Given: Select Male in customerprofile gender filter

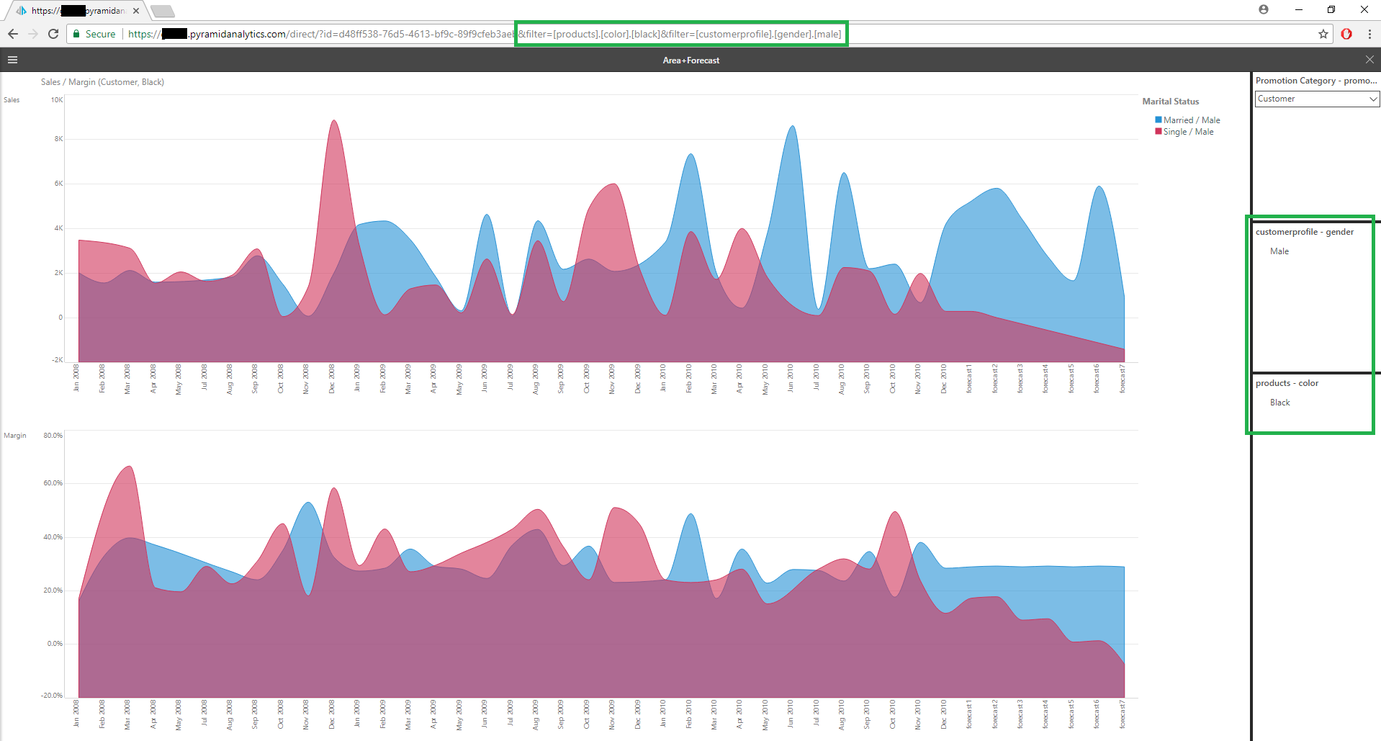Looking at the screenshot, I should pos(1279,251).
